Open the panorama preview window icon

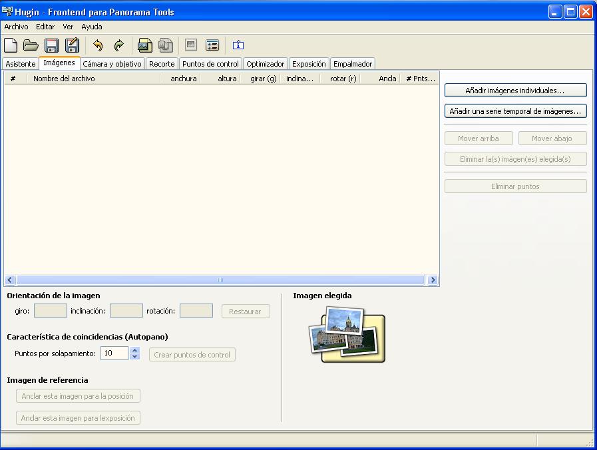pos(191,45)
